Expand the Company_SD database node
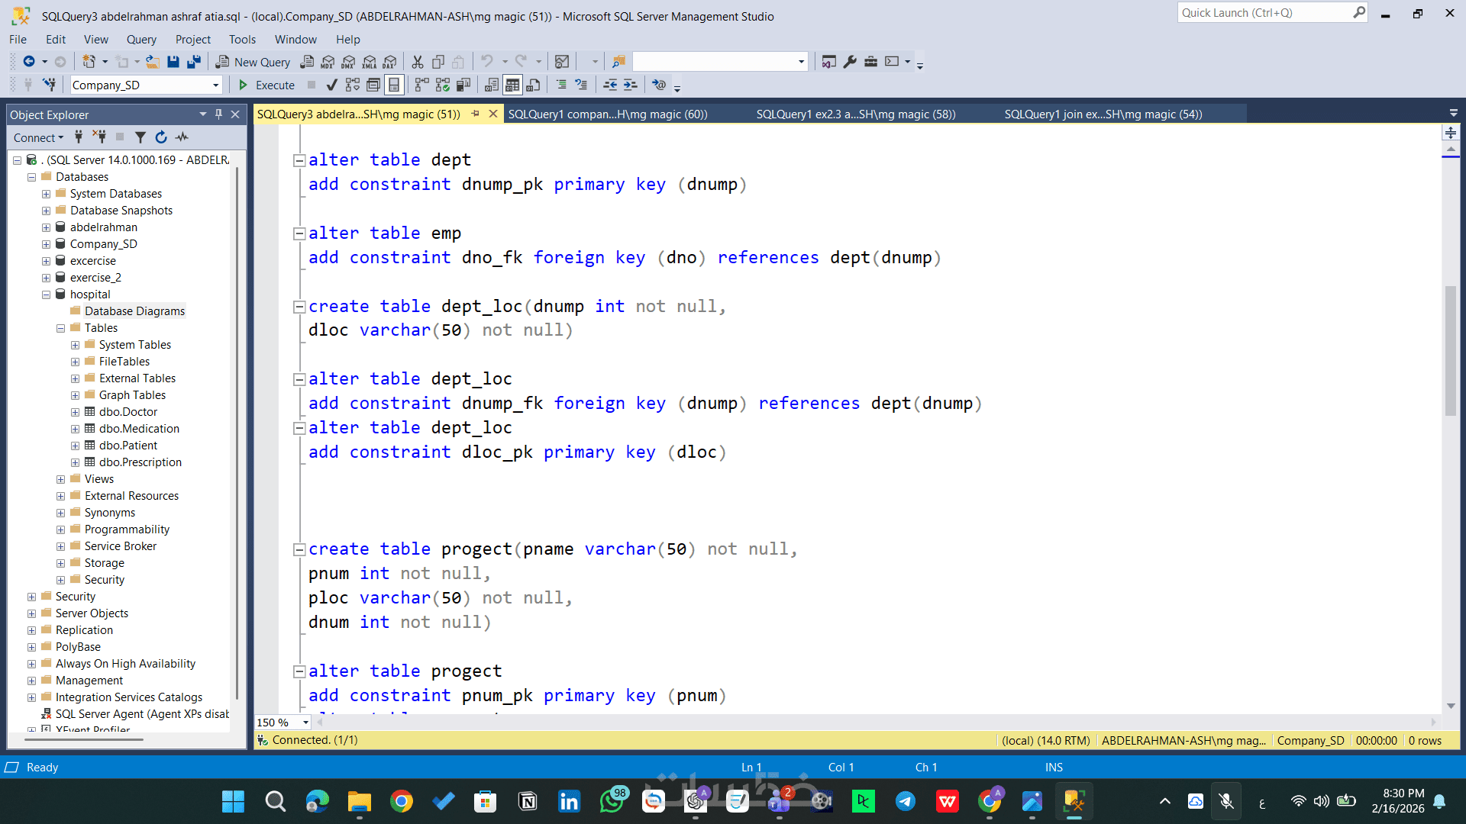The image size is (1466, 824). point(46,244)
